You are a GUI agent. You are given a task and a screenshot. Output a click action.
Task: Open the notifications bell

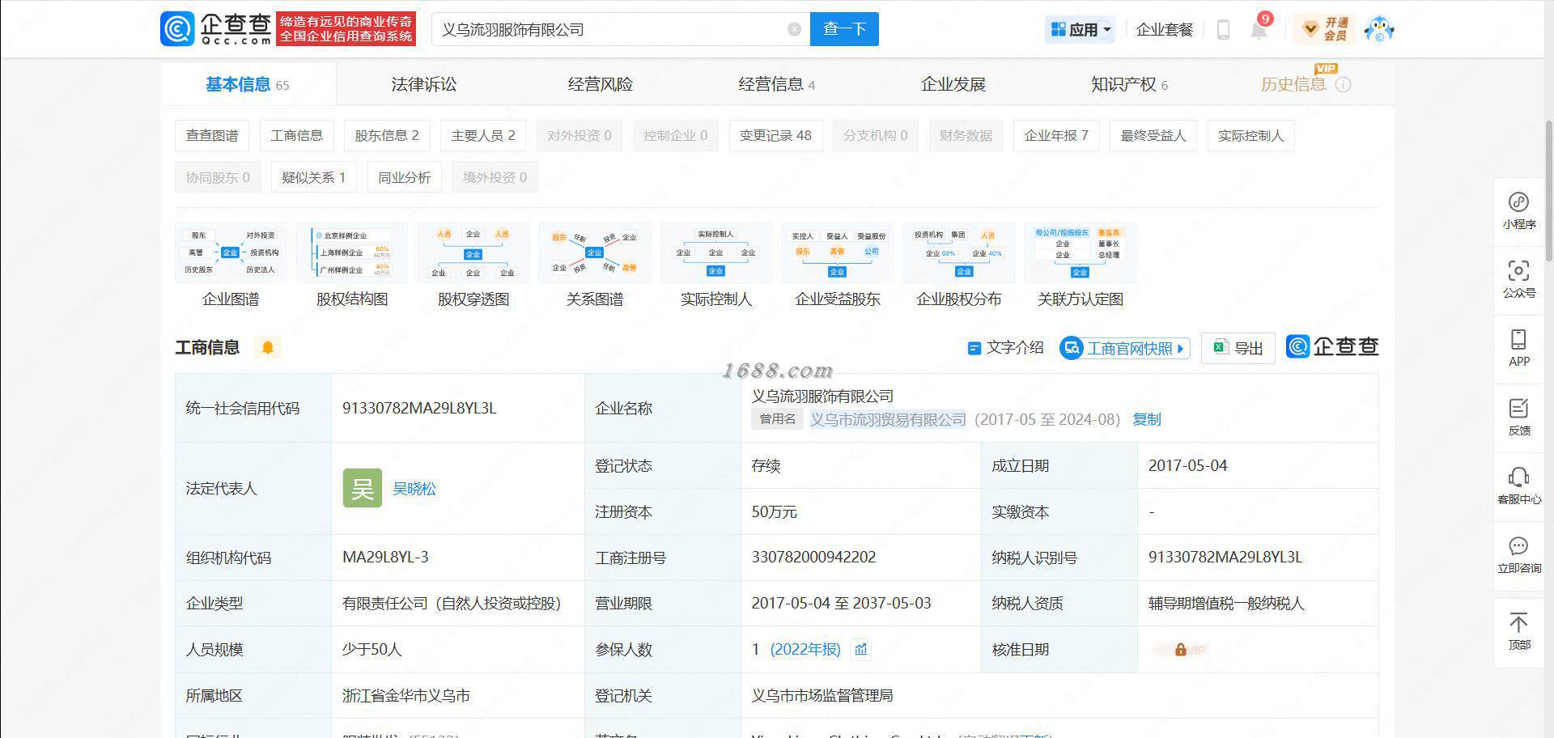pos(1259,30)
